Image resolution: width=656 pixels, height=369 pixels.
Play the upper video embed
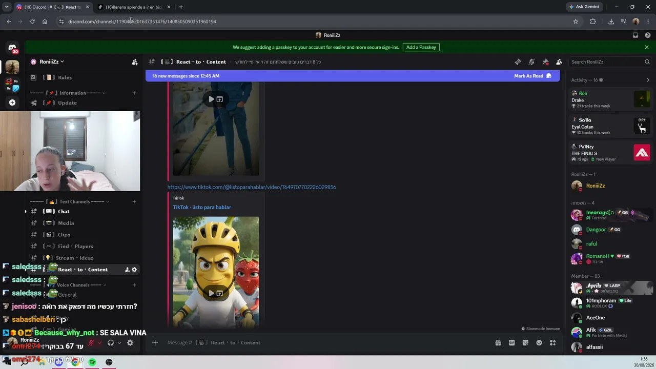[211, 99]
